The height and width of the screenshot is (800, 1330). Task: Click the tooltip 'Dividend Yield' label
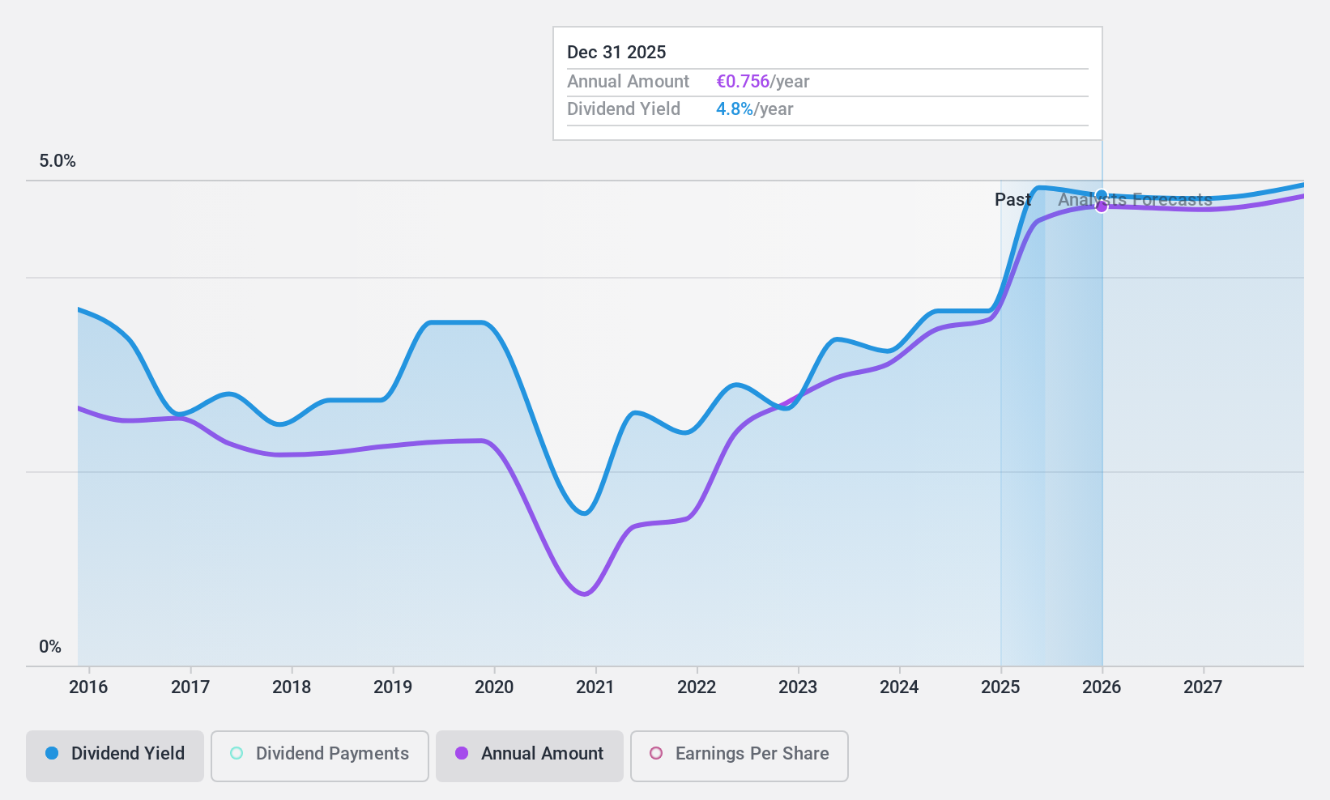(x=624, y=109)
